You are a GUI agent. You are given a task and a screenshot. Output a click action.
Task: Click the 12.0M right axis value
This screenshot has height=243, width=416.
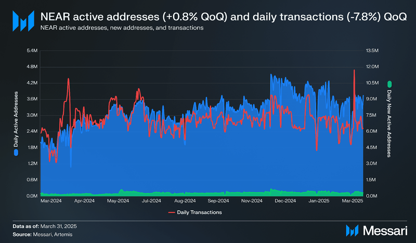point(372,67)
